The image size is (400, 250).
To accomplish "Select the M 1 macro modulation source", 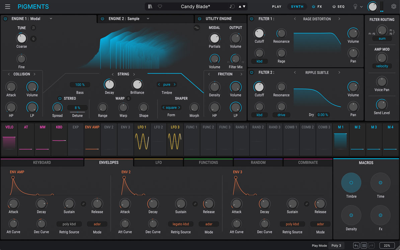I will 340,139.
